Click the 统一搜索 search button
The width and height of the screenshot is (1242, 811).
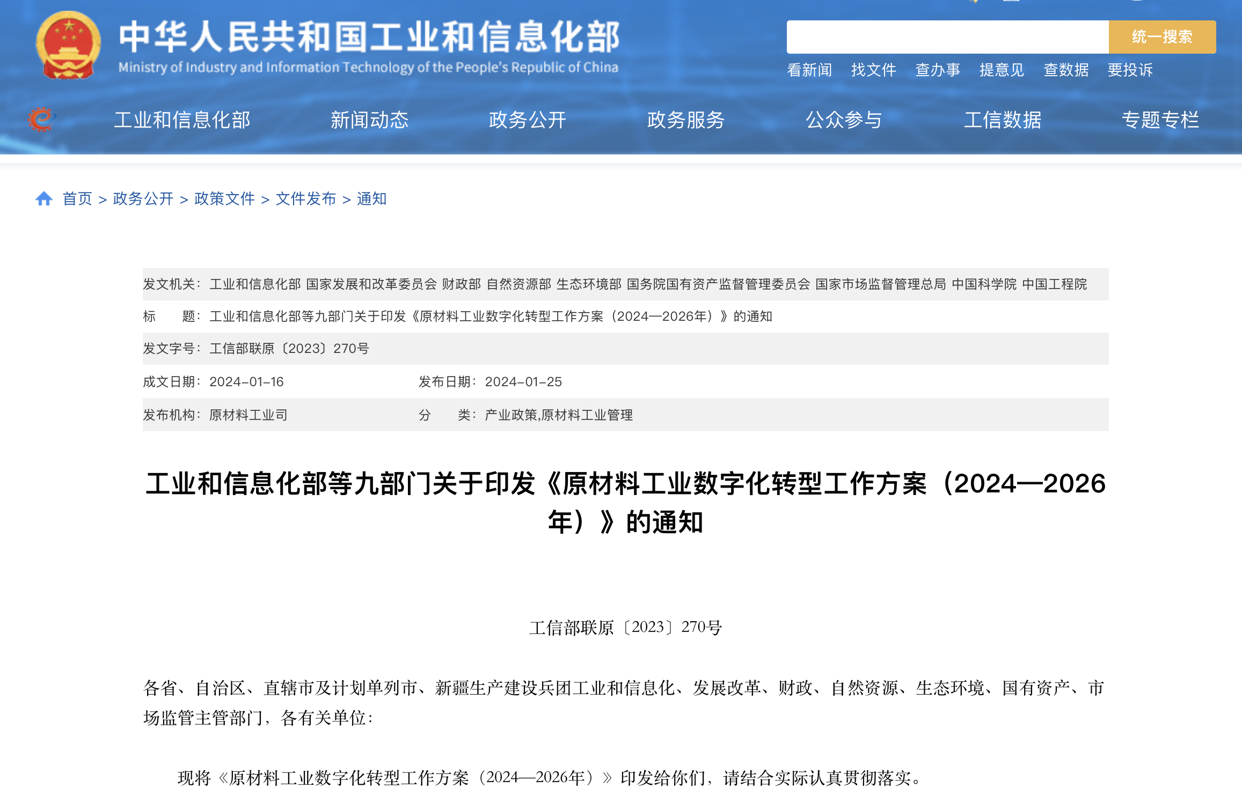click(x=1161, y=37)
